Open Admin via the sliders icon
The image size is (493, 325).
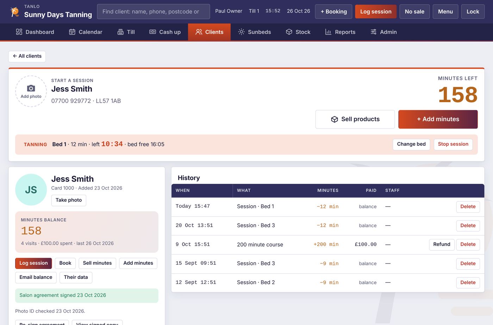point(373,32)
